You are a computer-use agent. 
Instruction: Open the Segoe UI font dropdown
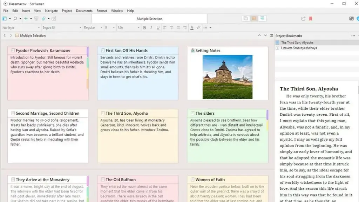(61, 27)
